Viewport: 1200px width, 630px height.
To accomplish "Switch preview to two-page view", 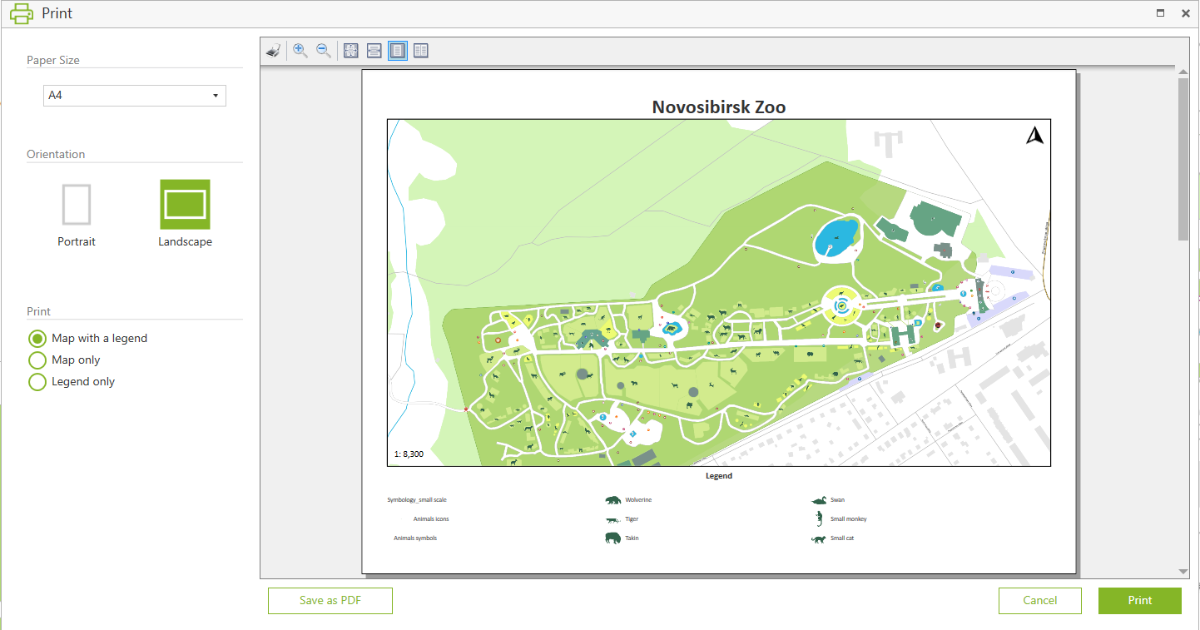I will point(421,51).
